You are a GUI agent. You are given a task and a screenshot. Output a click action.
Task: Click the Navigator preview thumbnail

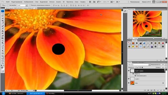coord(147,24)
